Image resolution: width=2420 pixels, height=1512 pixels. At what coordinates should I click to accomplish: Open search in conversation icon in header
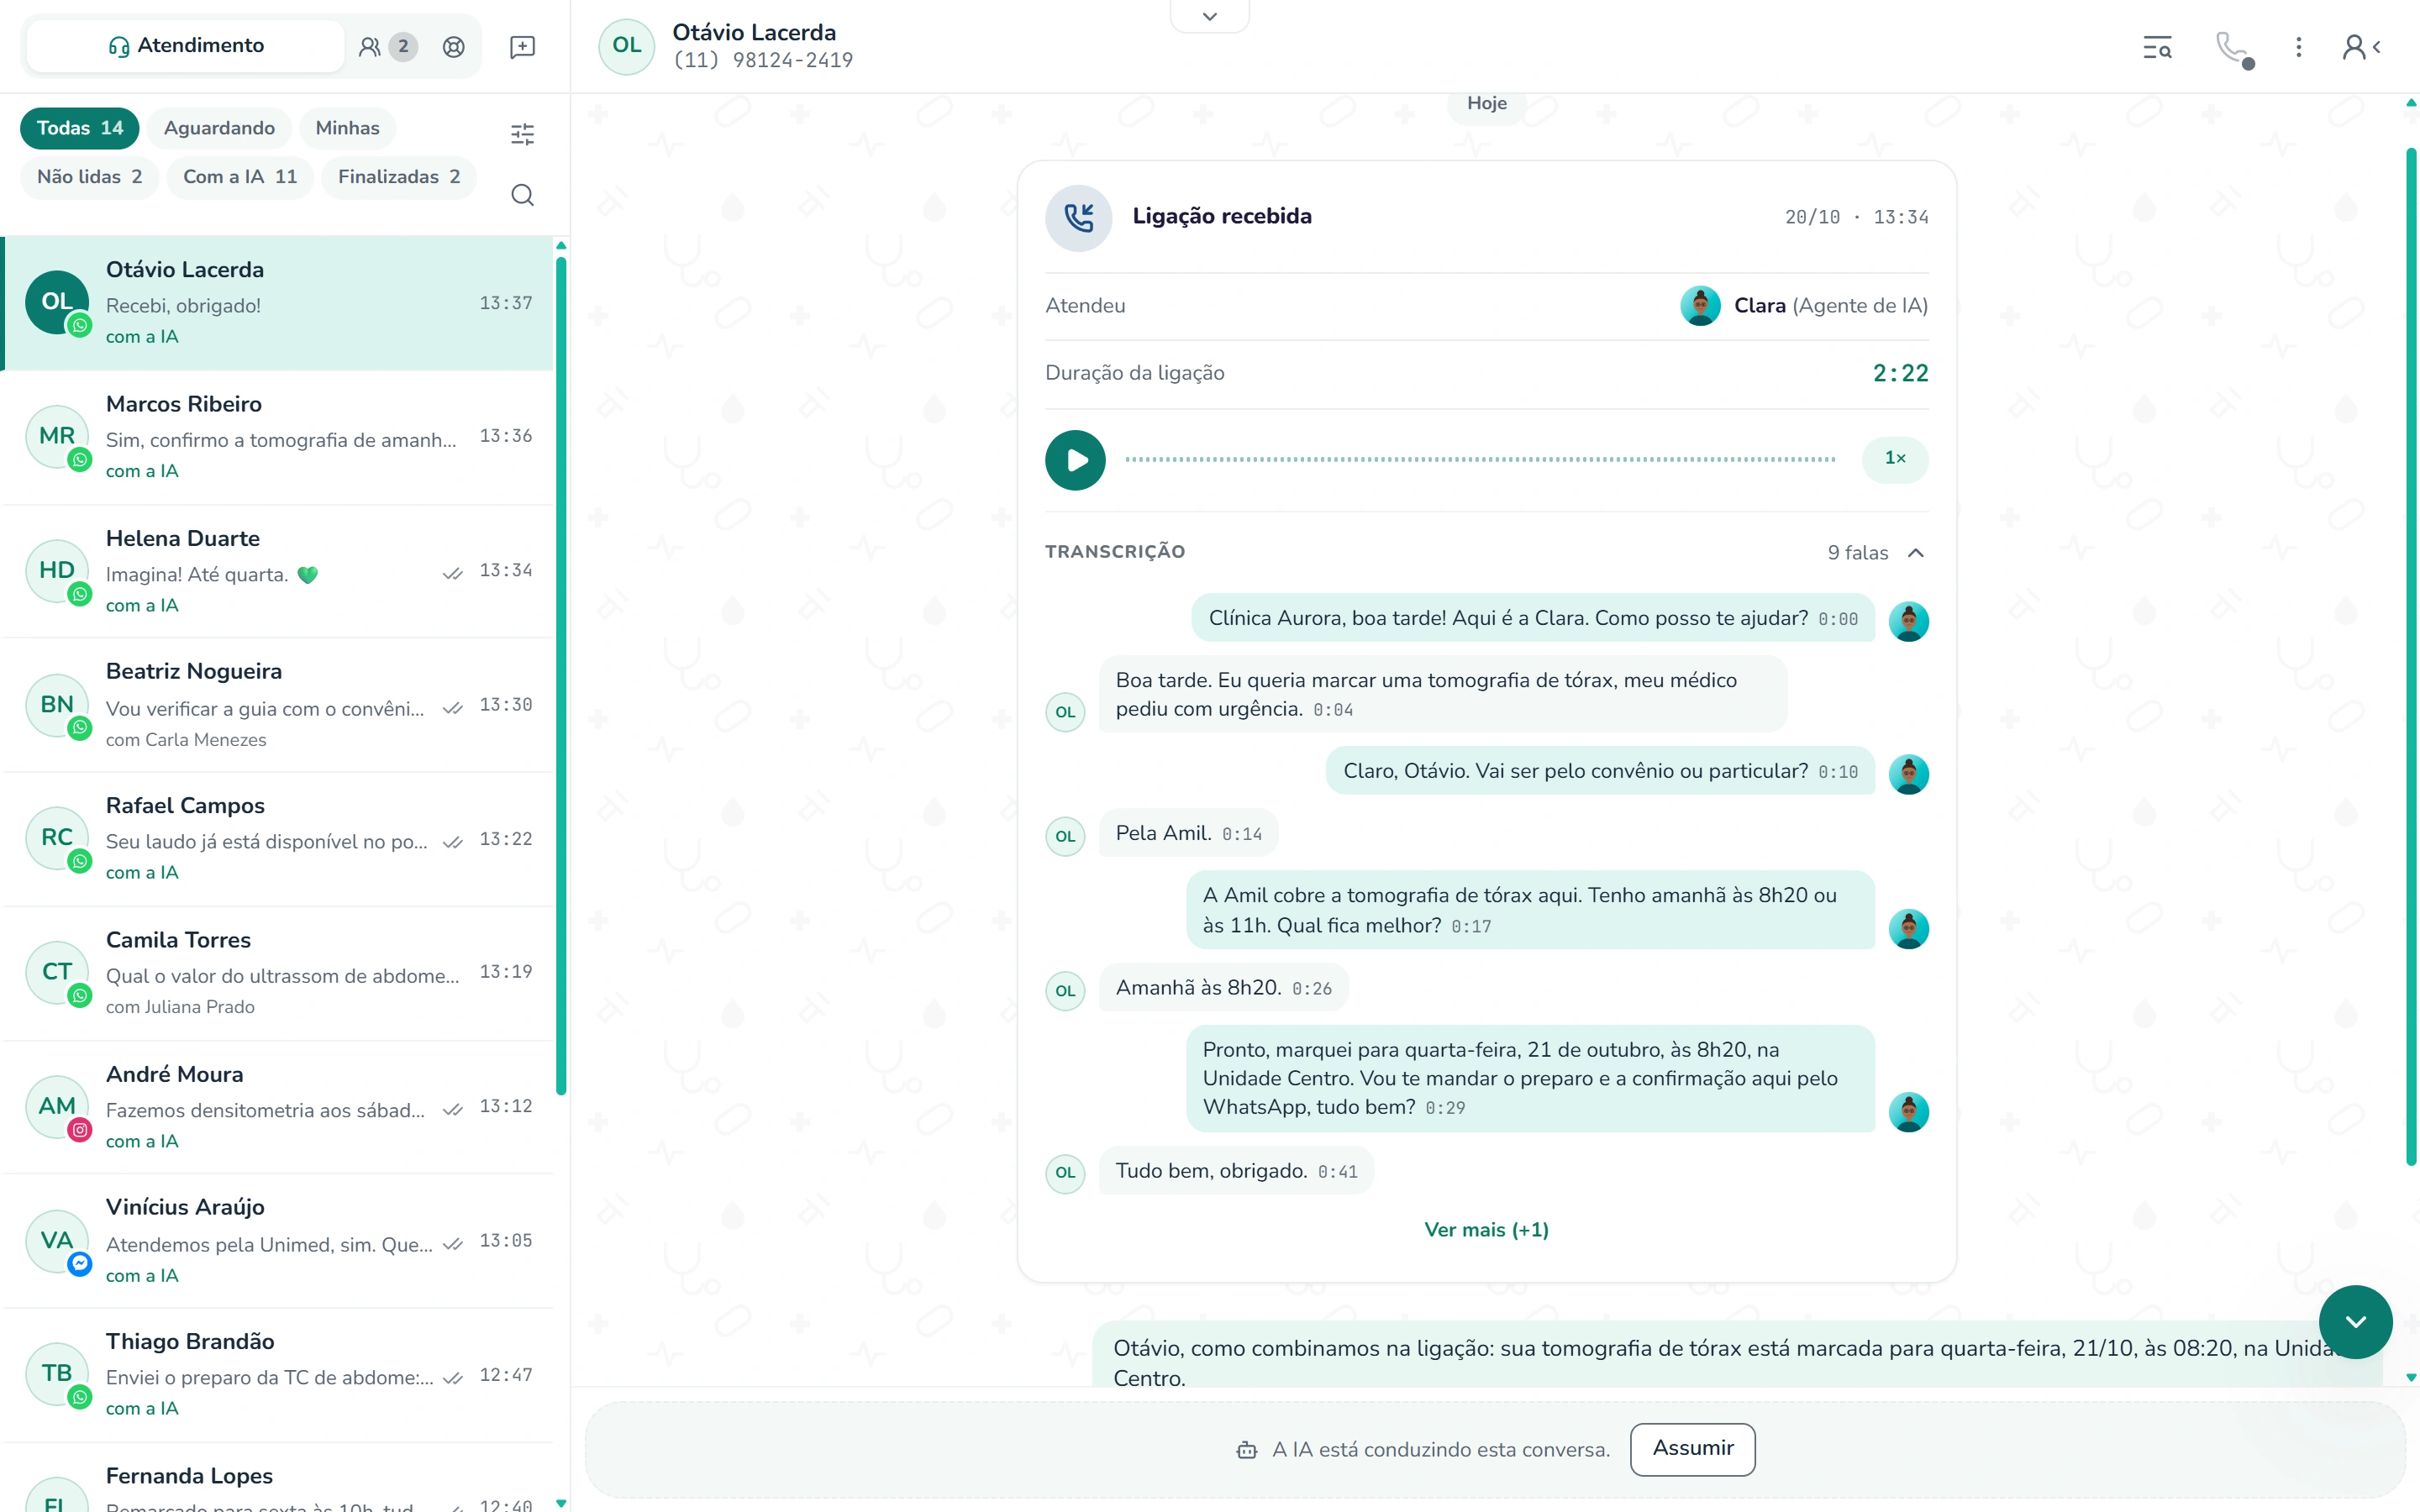tap(2157, 47)
